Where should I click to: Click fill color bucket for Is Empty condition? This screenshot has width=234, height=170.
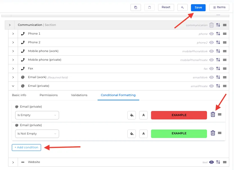(x=132, y=115)
